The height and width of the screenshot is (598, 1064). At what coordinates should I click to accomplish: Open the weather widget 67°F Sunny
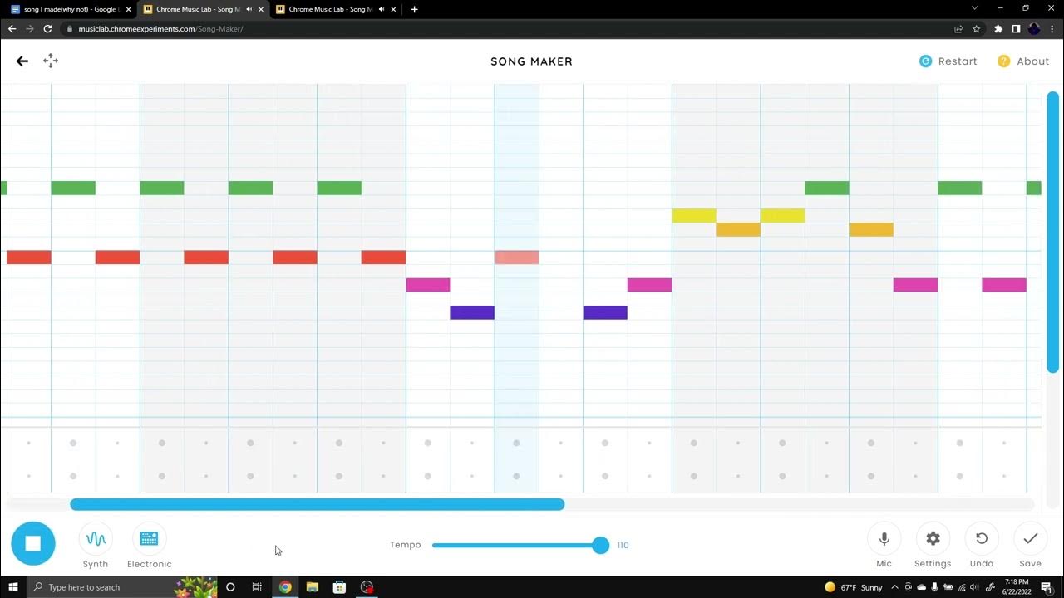tap(854, 587)
